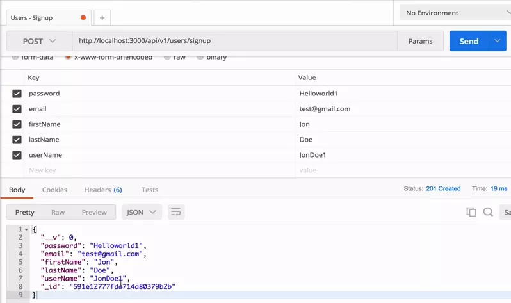Click the new tab plus icon
Screen dimensions: 511x303
pyautogui.click(x=102, y=18)
